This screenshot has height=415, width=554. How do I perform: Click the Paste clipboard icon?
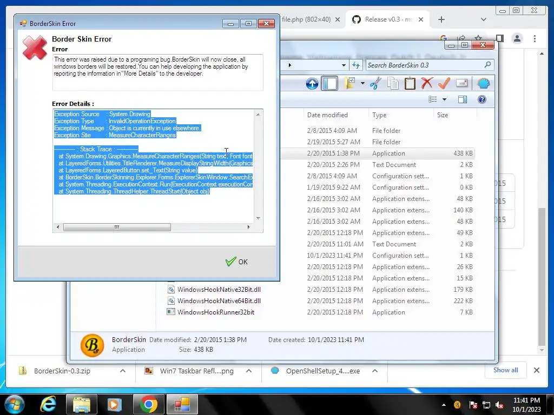(x=410, y=84)
